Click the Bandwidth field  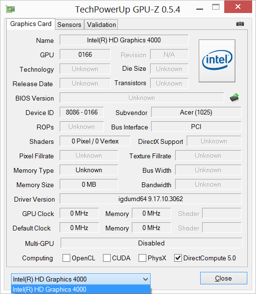(x=208, y=184)
